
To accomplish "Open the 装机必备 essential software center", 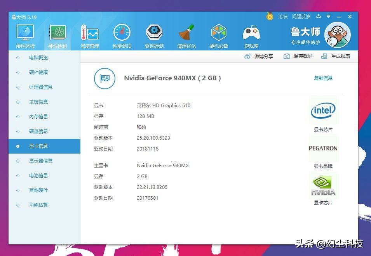I will point(218,35).
